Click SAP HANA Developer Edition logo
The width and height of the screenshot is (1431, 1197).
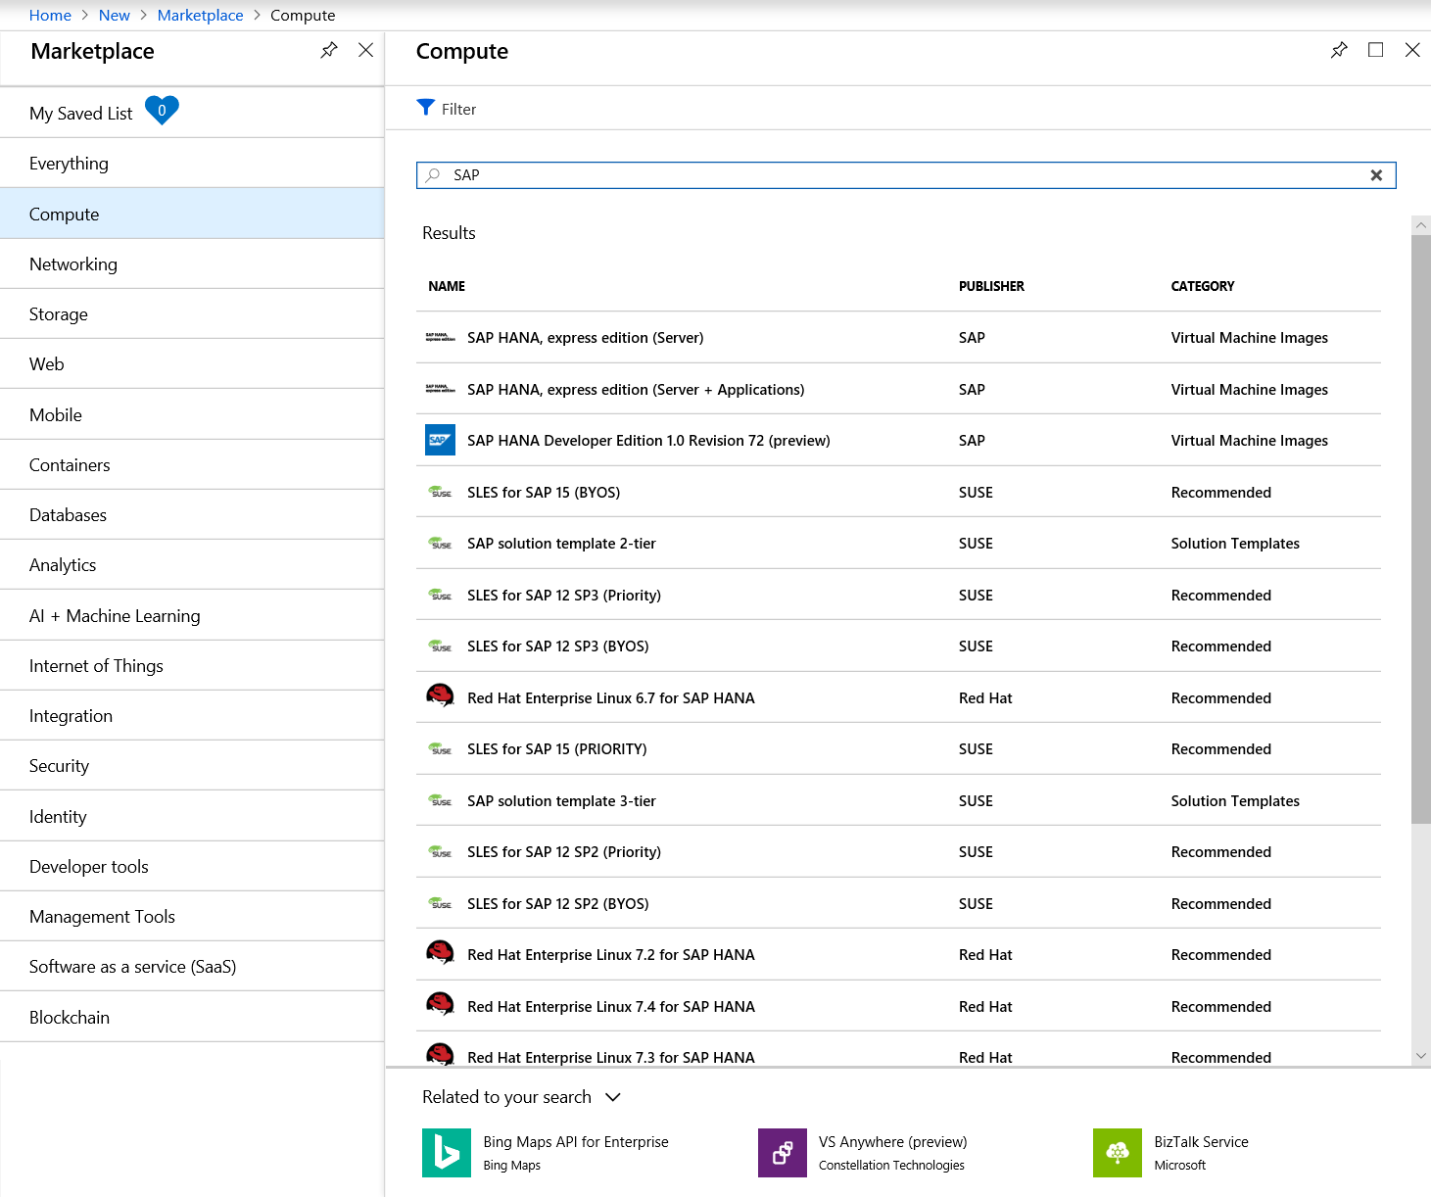click(440, 441)
